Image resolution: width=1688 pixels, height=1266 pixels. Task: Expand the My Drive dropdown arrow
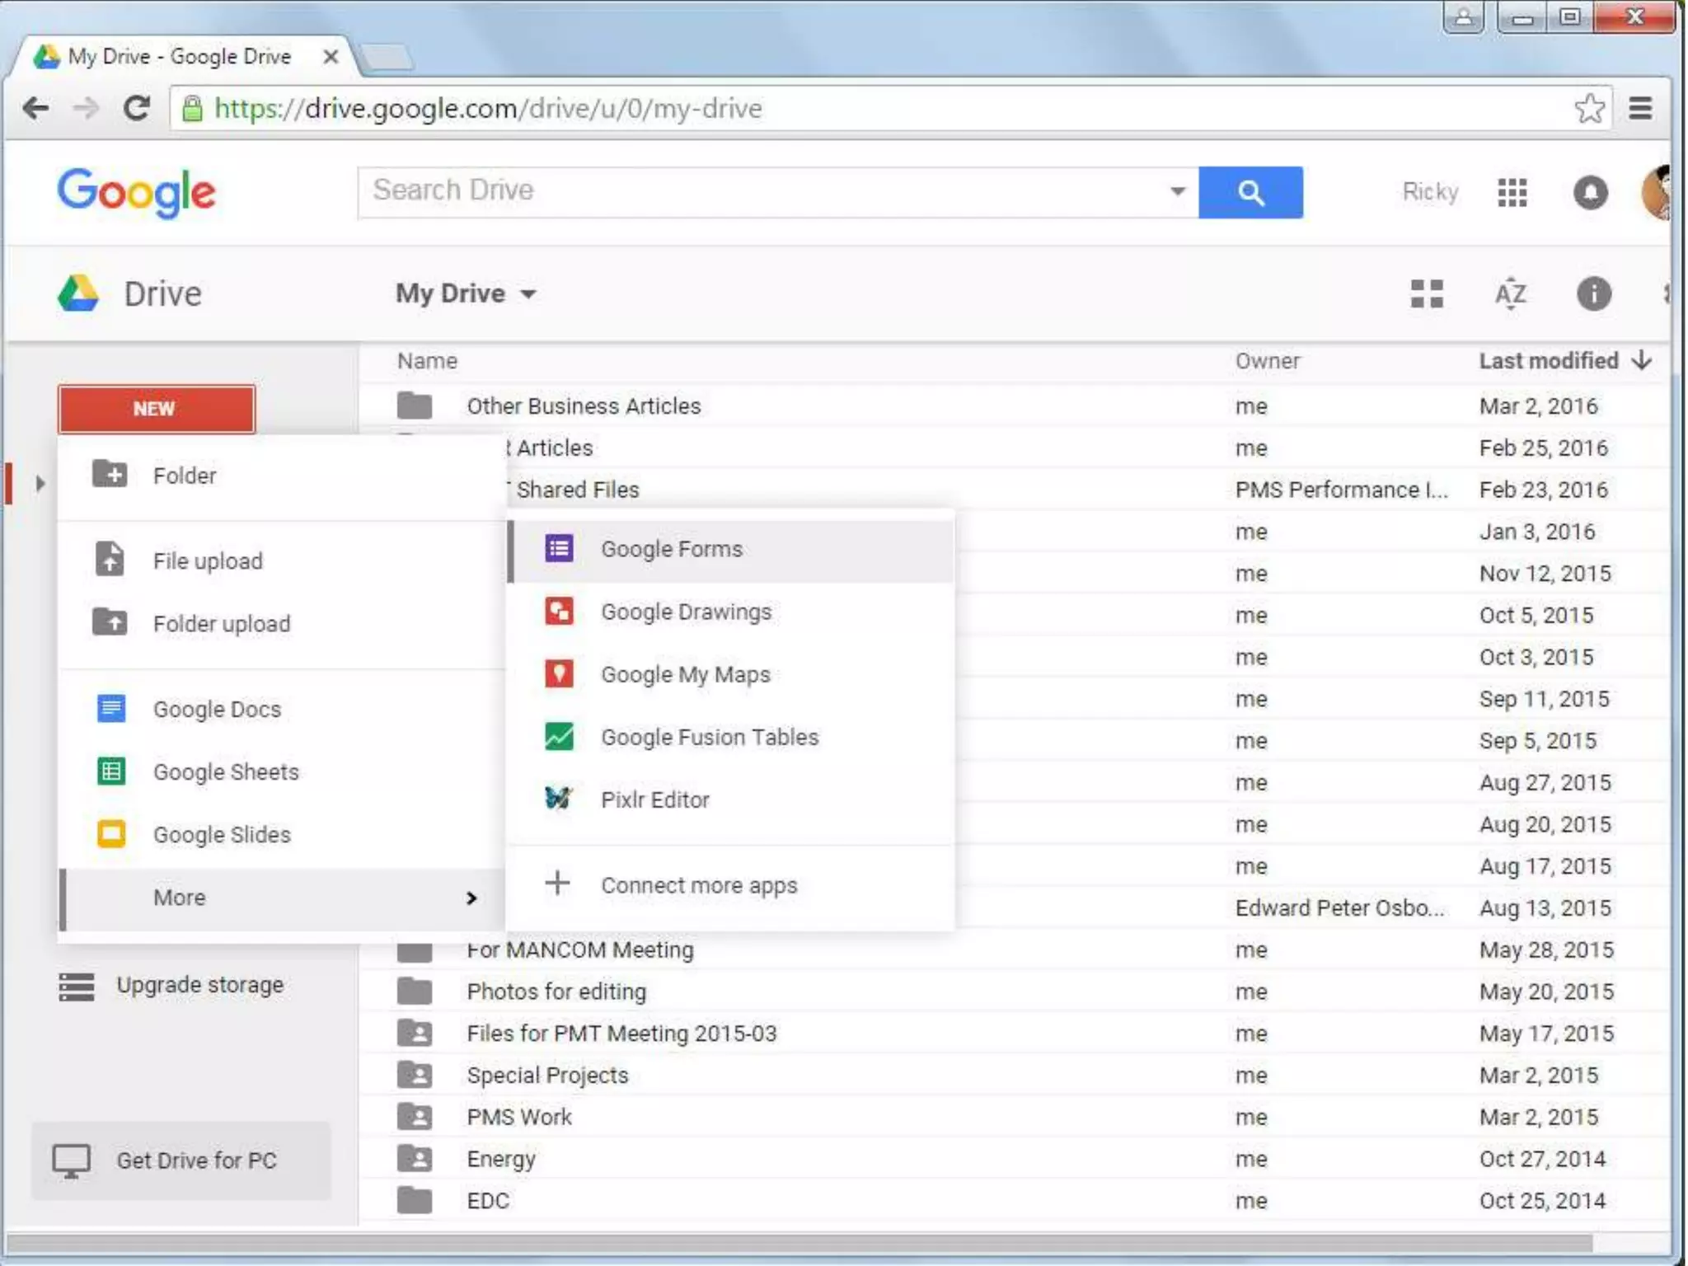coord(528,294)
